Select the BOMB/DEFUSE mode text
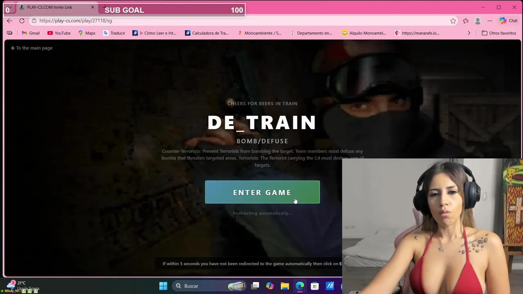The height and width of the screenshot is (294, 523). coord(262,141)
